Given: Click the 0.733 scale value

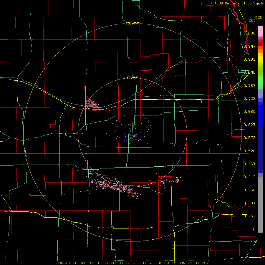Looking at the screenshot, I should pyautogui.click(x=249, y=99).
